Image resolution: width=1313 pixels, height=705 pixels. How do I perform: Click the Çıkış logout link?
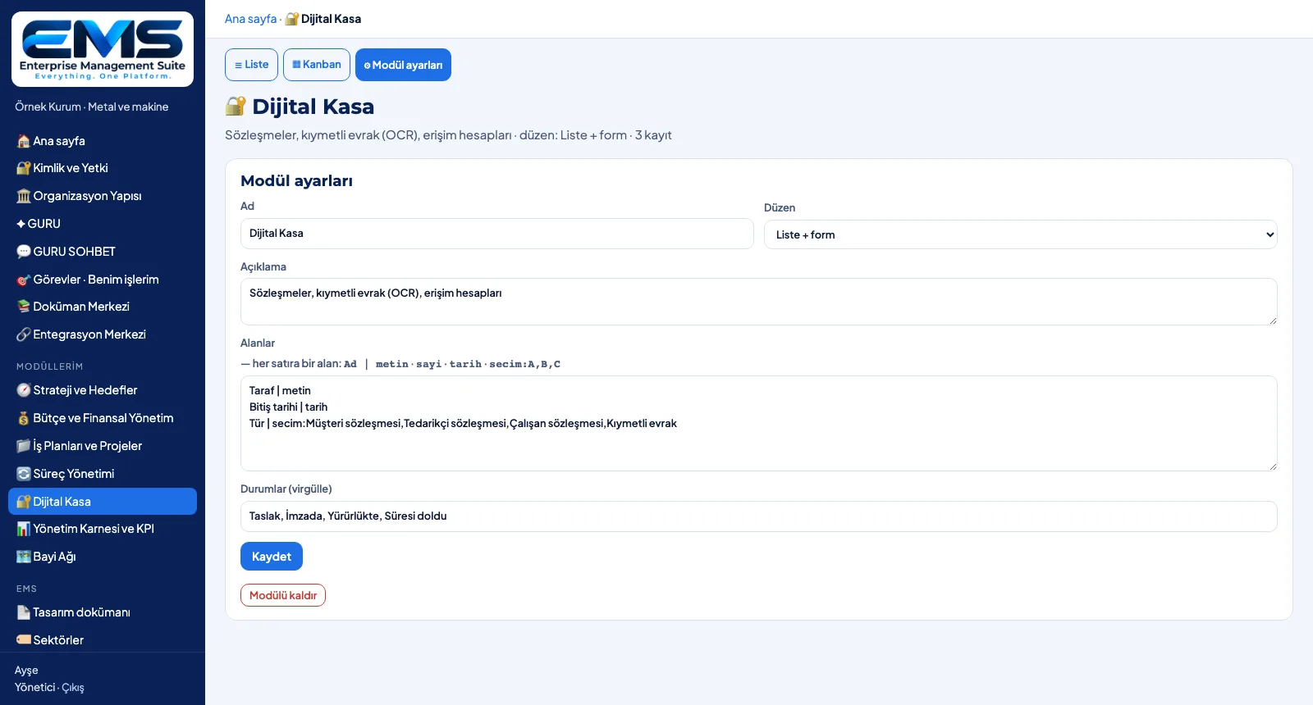(73, 688)
